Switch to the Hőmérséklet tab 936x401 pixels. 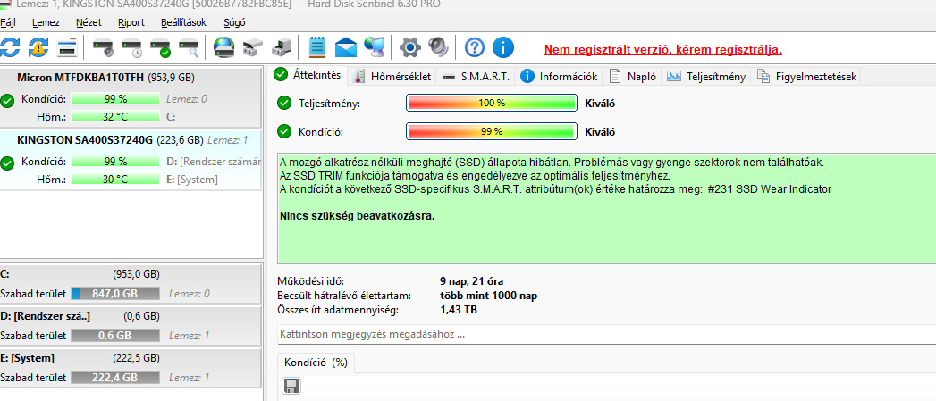pos(392,77)
